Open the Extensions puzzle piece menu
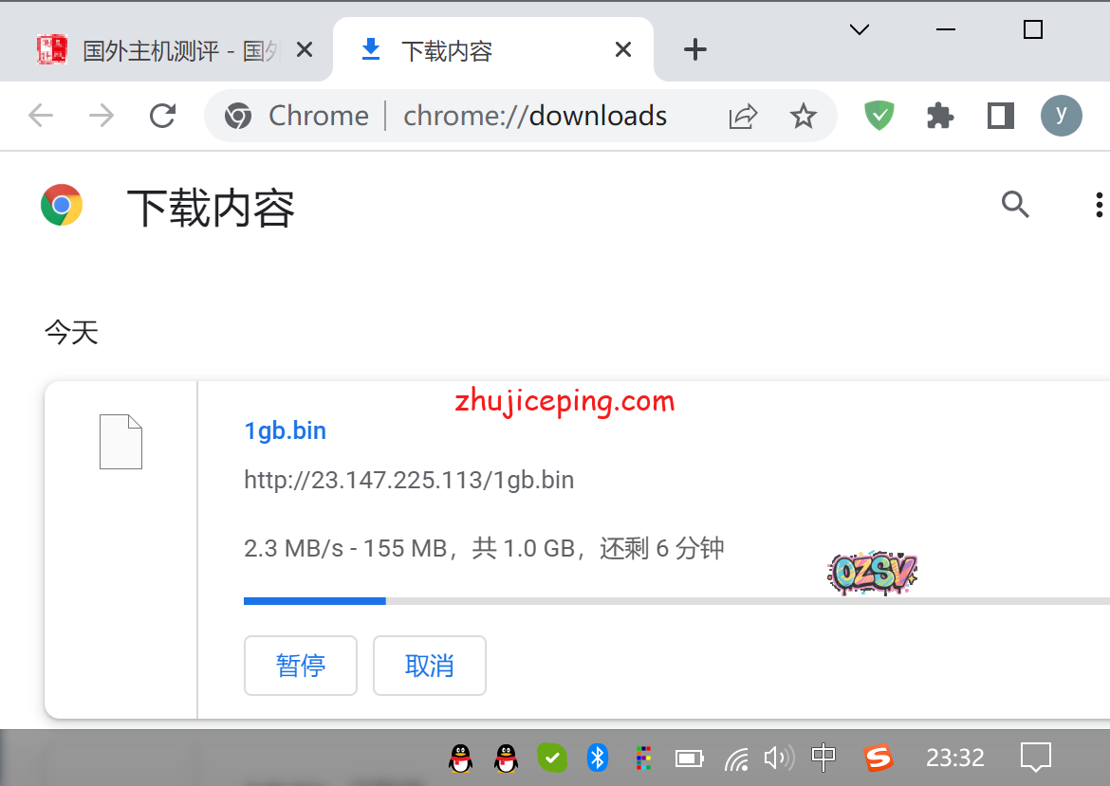This screenshot has height=786, width=1110. click(939, 116)
